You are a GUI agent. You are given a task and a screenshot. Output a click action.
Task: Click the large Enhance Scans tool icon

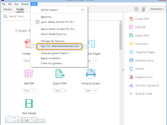click(91, 74)
